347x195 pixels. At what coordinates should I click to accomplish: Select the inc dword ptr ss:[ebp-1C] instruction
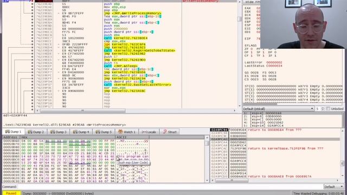[x=128, y=69]
